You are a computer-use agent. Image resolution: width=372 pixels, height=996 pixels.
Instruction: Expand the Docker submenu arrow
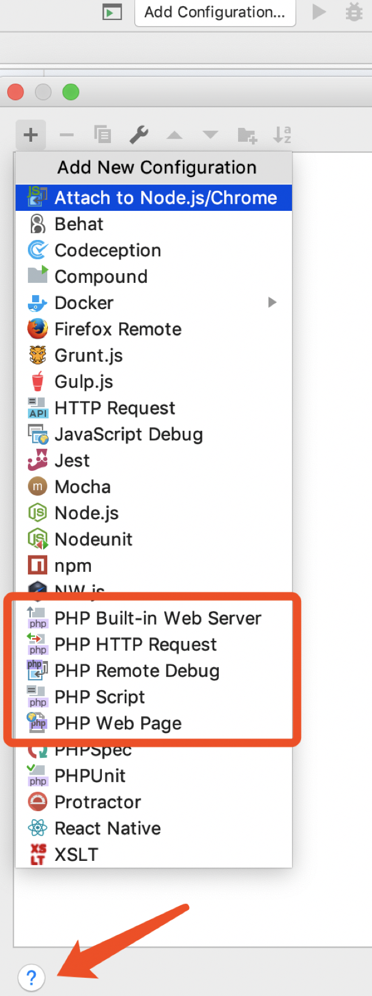272,302
